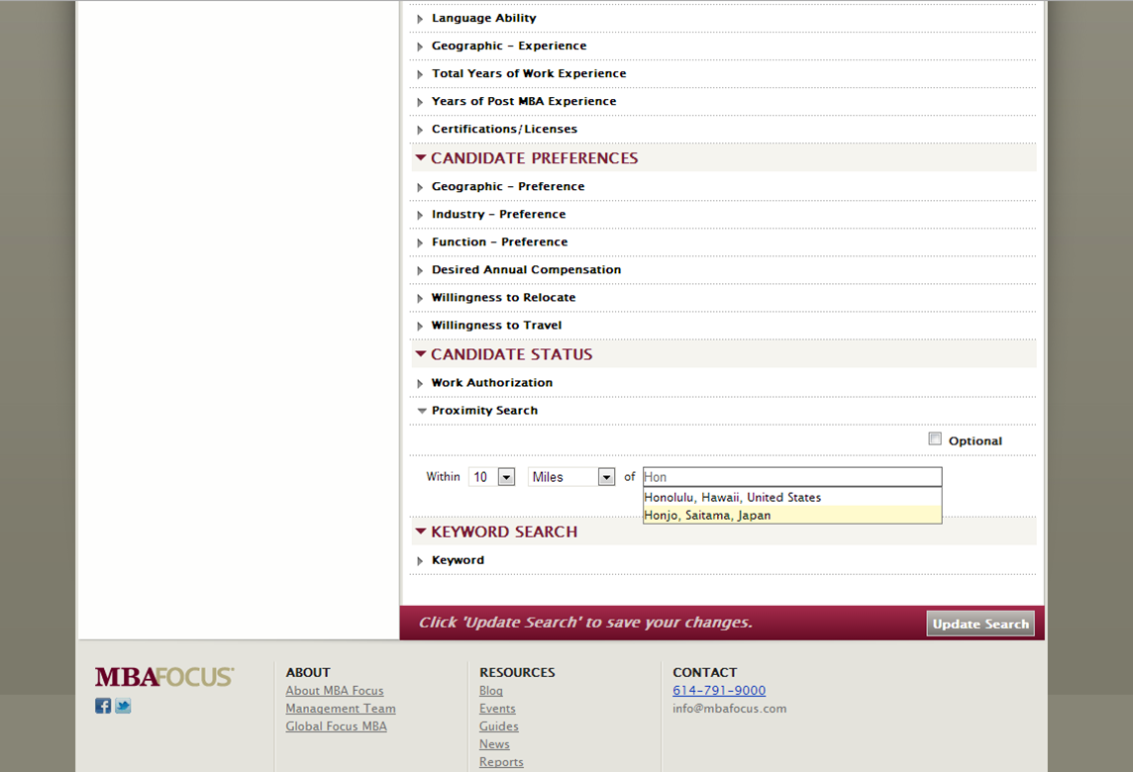Expand the Industry - Preference filter
This screenshot has height=772, width=1133.
coord(498,215)
